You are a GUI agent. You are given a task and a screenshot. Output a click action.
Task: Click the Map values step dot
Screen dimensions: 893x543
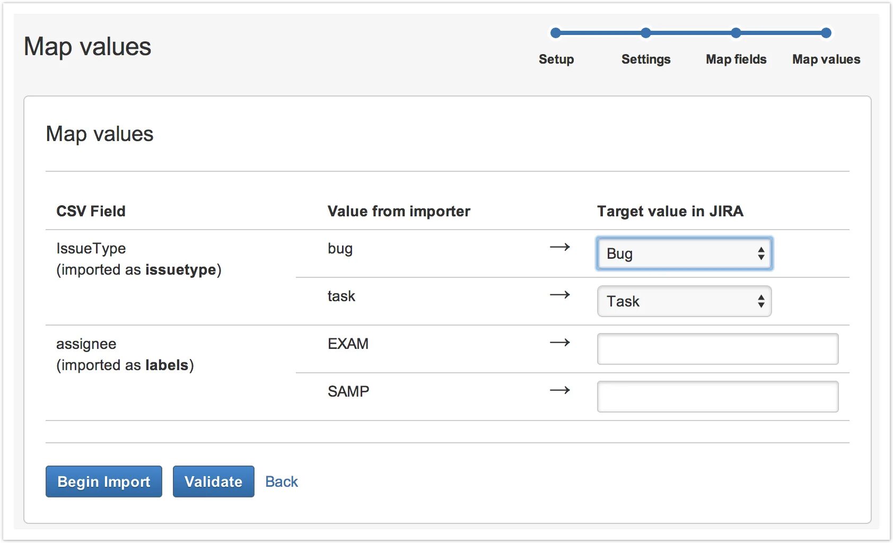(826, 33)
